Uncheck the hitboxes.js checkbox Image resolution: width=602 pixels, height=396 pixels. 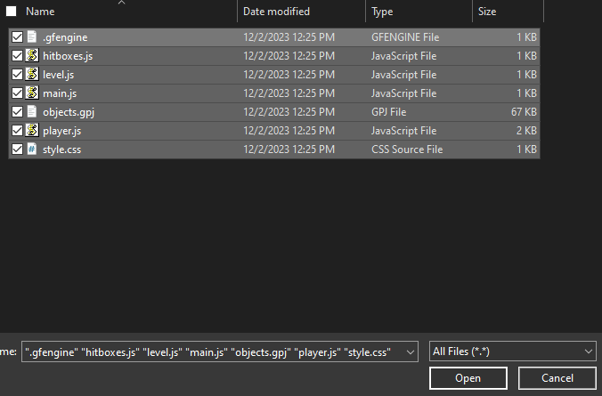coord(17,56)
